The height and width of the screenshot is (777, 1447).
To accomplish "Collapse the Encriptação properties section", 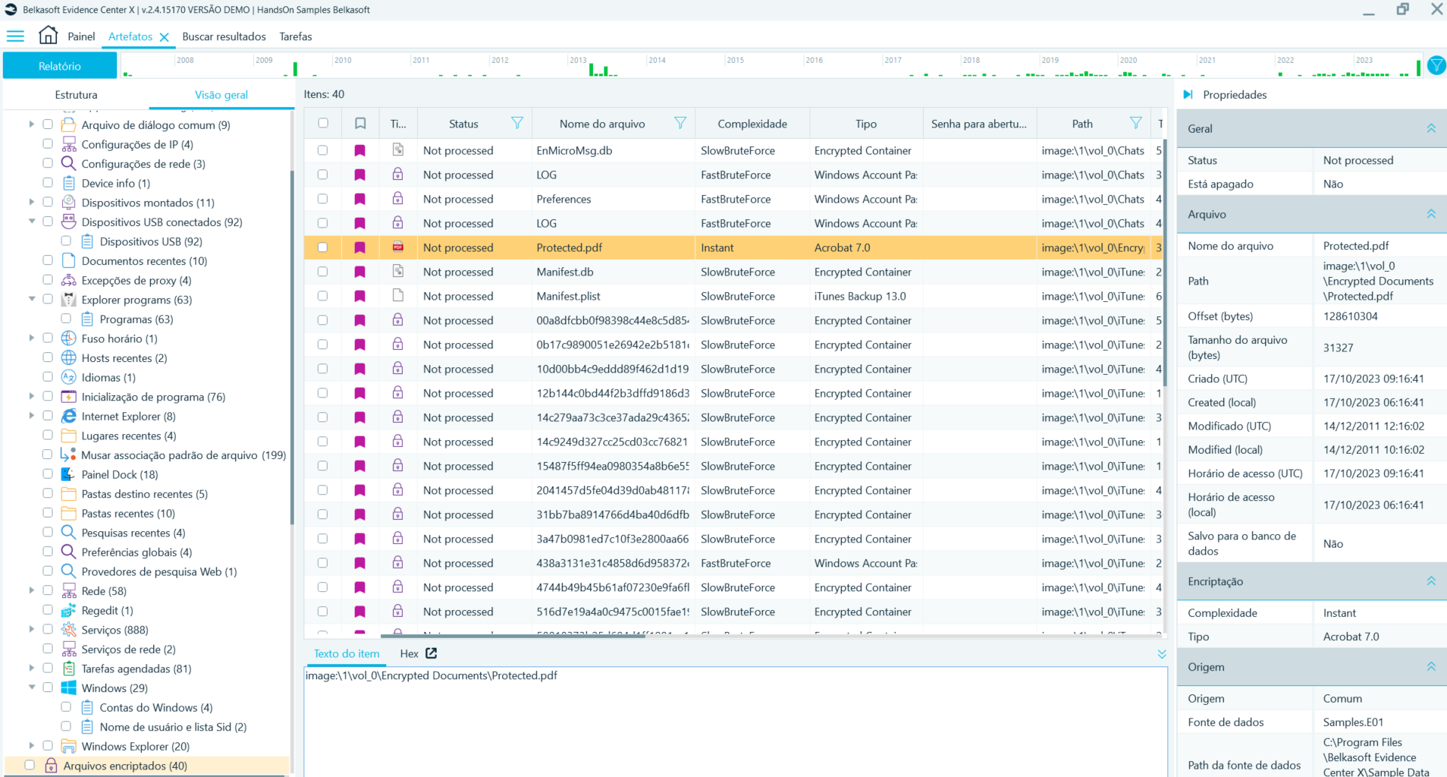I will click(x=1431, y=581).
